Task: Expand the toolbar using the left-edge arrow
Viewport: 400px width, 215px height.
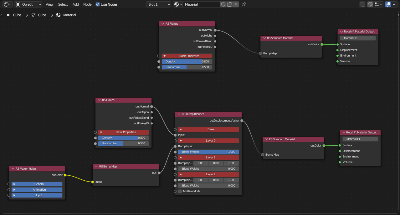Action: (1, 15)
